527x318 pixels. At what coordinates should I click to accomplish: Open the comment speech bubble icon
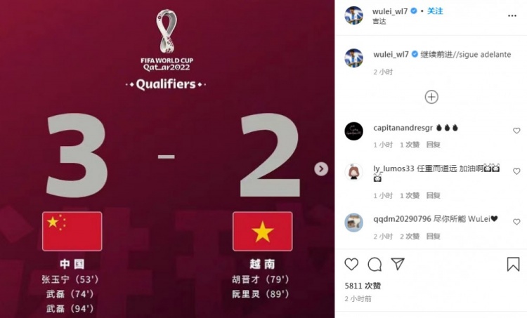click(375, 265)
